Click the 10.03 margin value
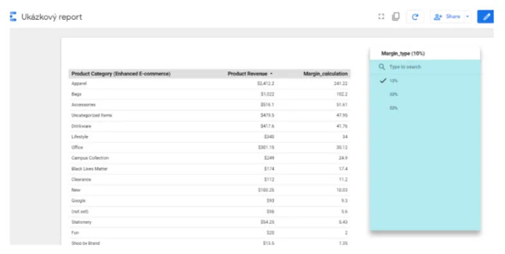 342,190
